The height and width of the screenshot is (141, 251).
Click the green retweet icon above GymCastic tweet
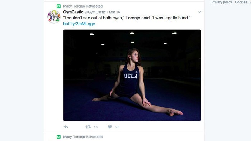58,6
